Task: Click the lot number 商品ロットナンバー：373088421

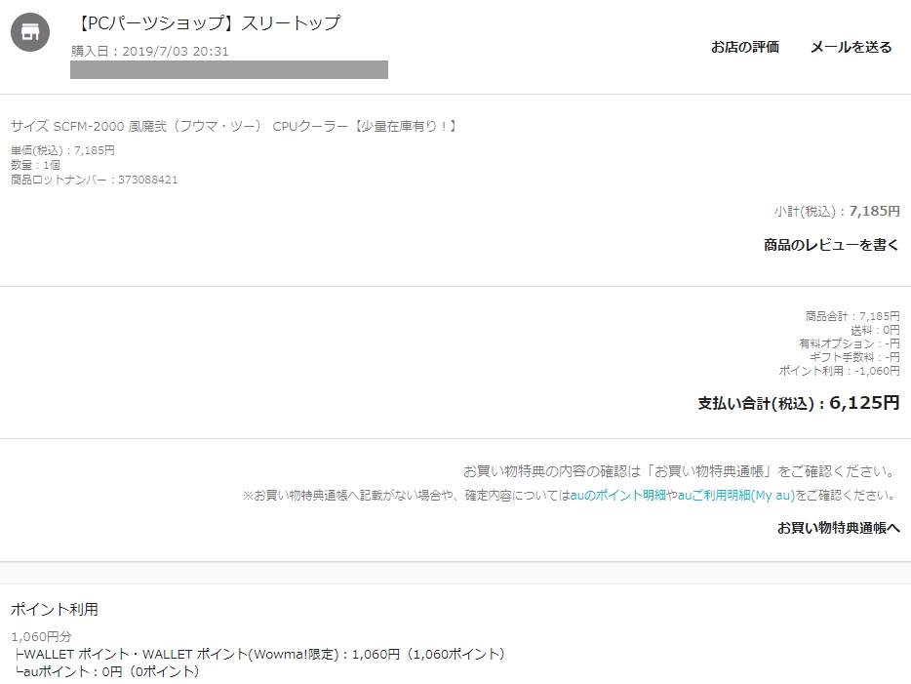Action: [94, 180]
